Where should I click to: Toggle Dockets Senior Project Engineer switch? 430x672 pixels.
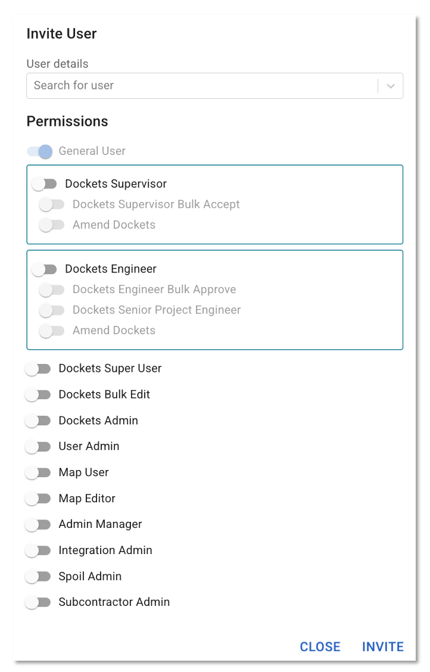(51, 310)
